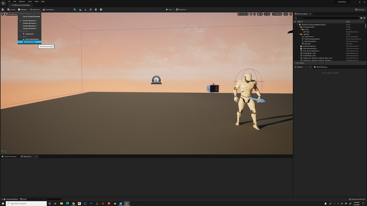Select the cube Select Mode icon
This screenshot has width=367, height=206.
click(x=75, y=10)
